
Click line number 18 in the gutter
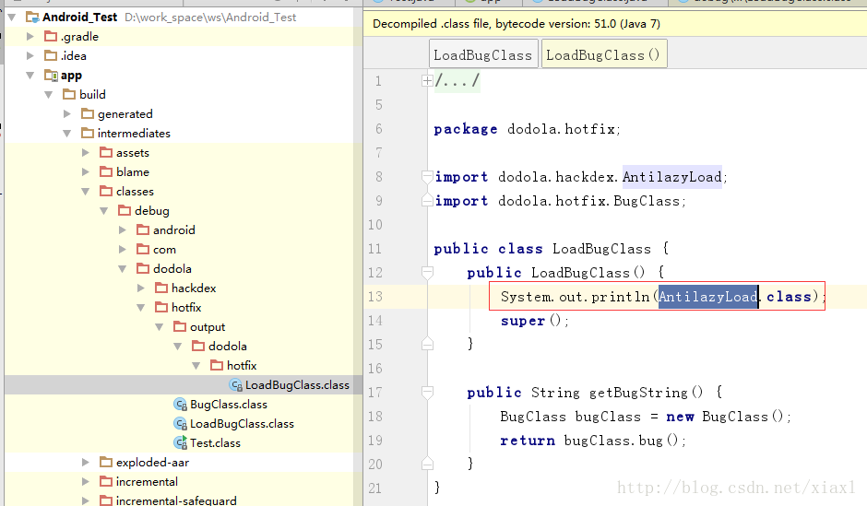click(x=374, y=417)
